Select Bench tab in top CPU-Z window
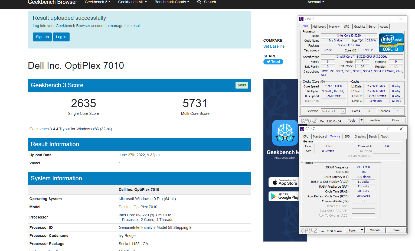415x251 pixels. pos(372,27)
